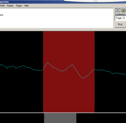Open the Field menu
Image resolution: width=126 pixels, height=123 pixels.
pyautogui.click(x=2, y=6)
